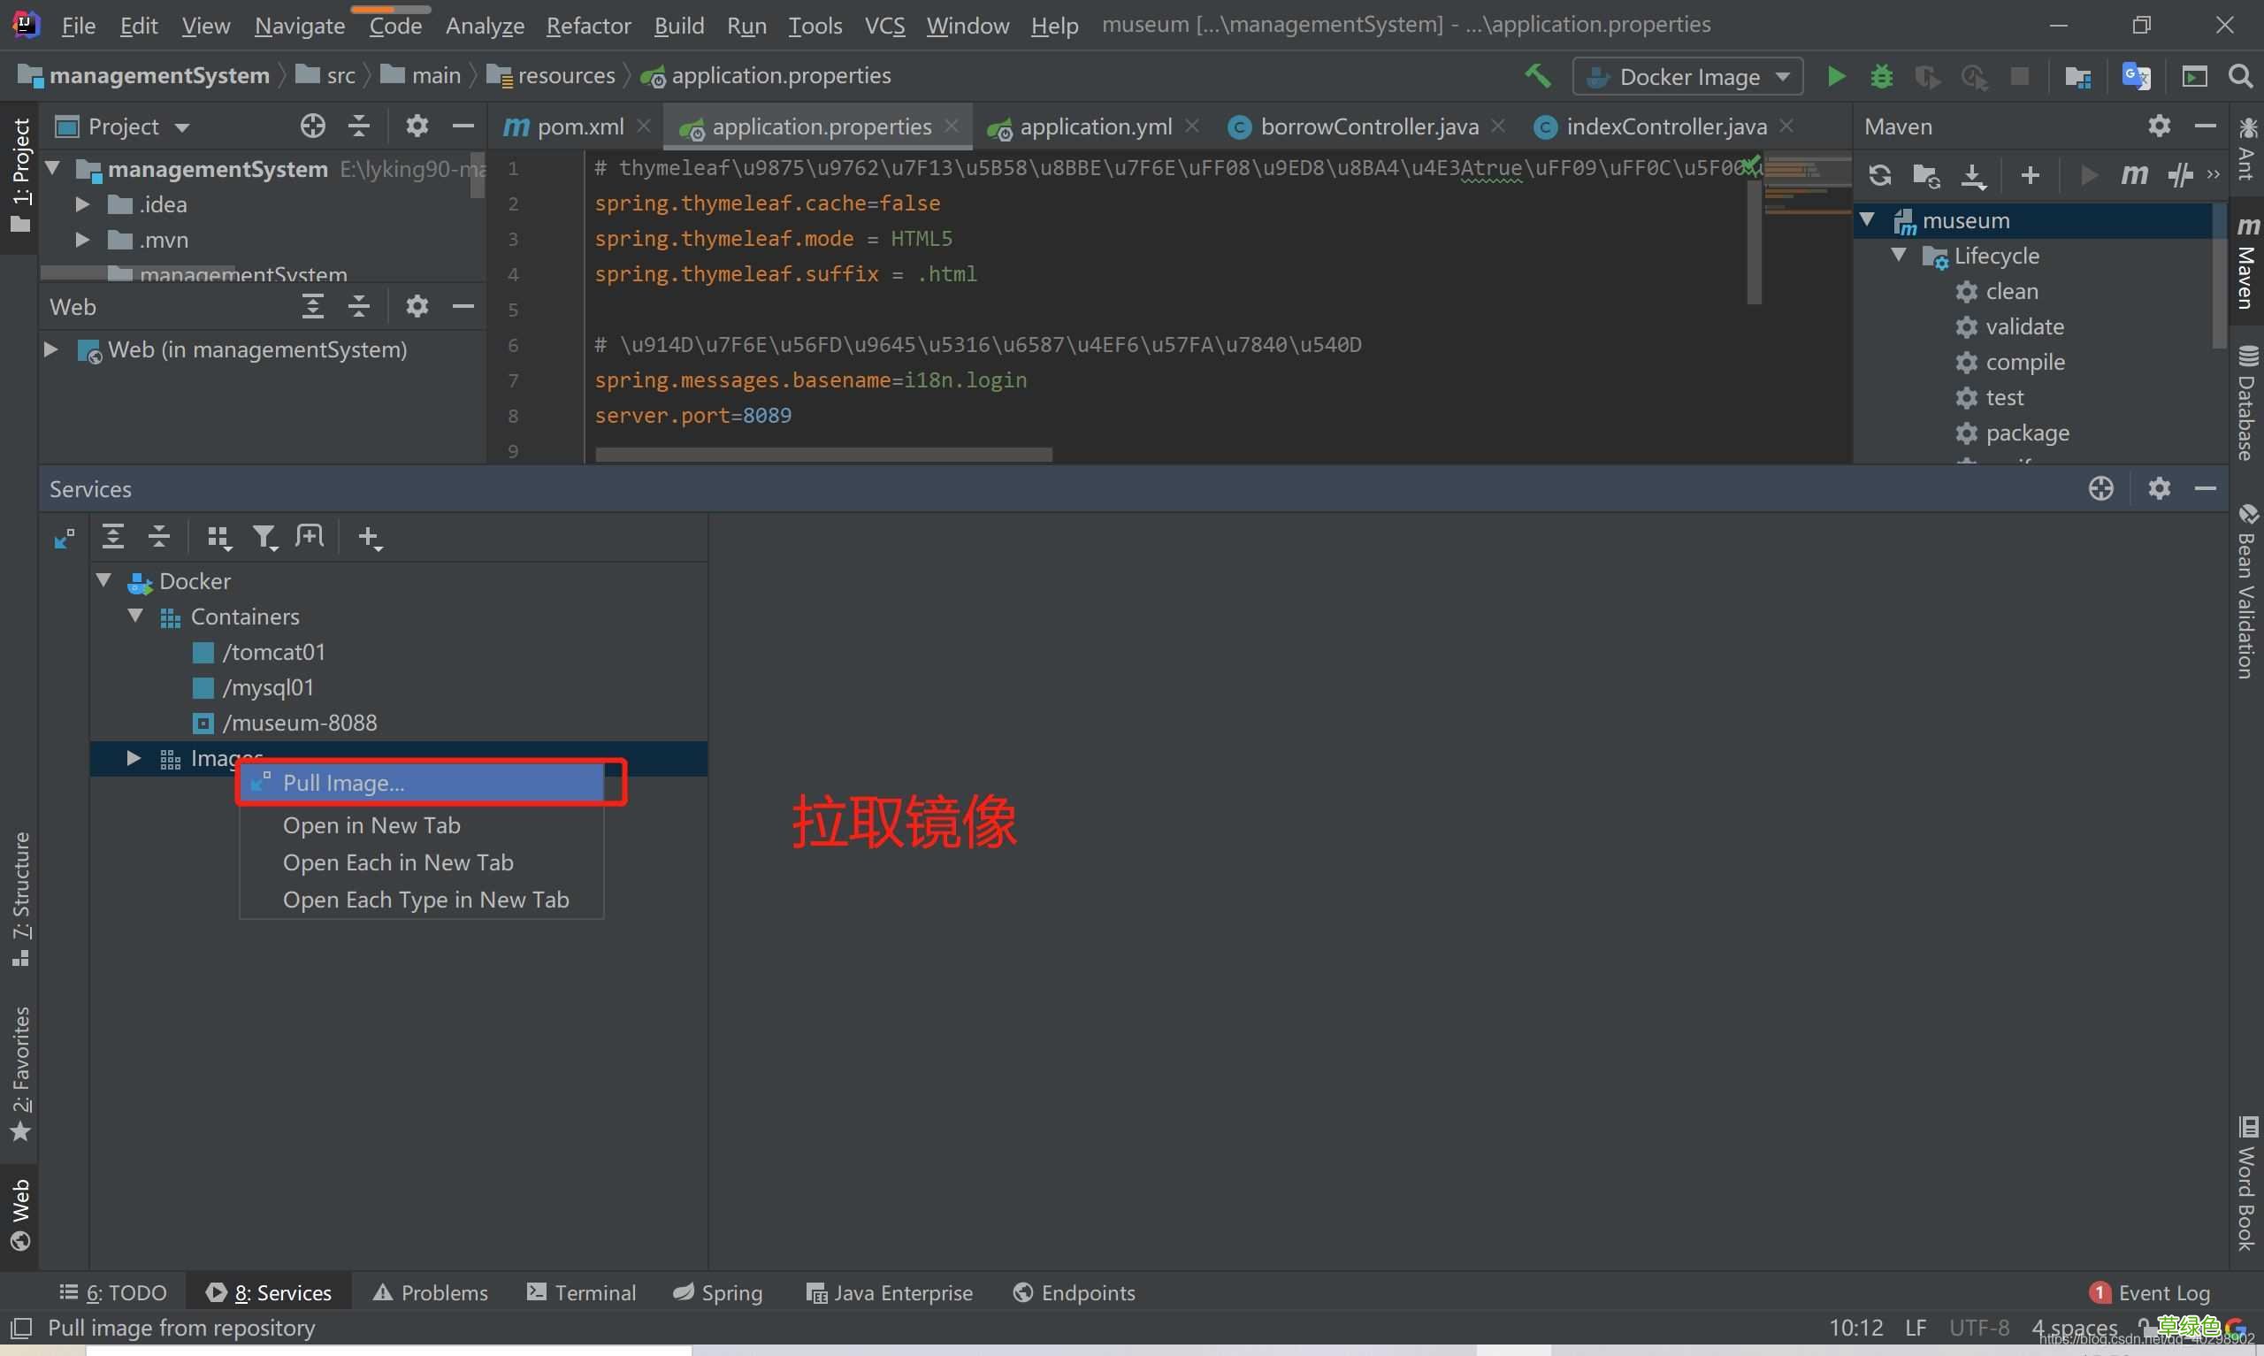
Task: Open Project Structure icon in toolbar
Action: click(x=2077, y=77)
